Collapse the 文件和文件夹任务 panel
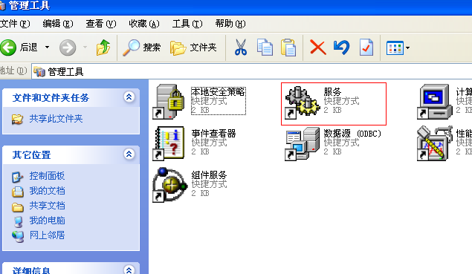The height and width of the screenshot is (274, 472). coord(129,97)
